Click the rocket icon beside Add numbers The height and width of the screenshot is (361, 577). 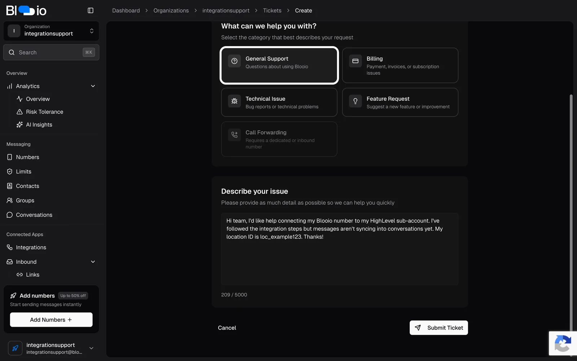(x=13, y=296)
